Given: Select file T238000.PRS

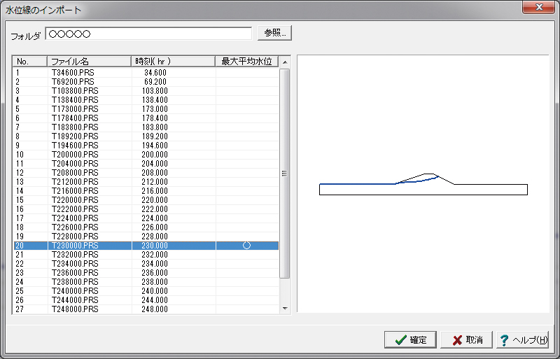Looking at the screenshot, I should (75, 282).
